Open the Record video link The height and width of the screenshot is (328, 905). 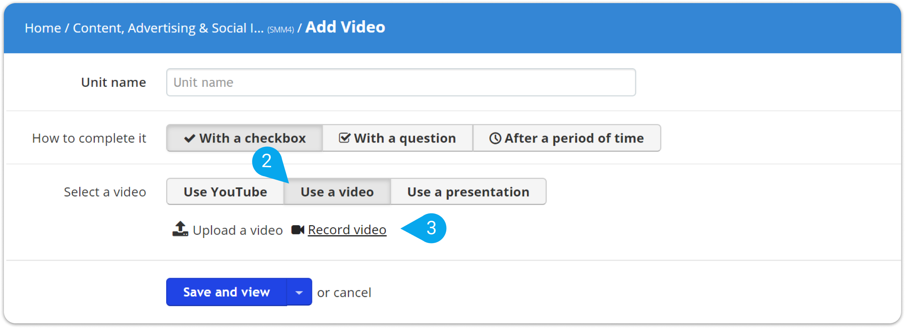coord(347,230)
